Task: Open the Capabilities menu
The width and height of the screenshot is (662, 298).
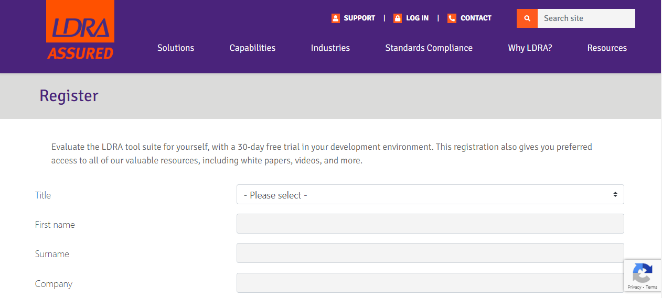Action: pyautogui.click(x=252, y=48)
